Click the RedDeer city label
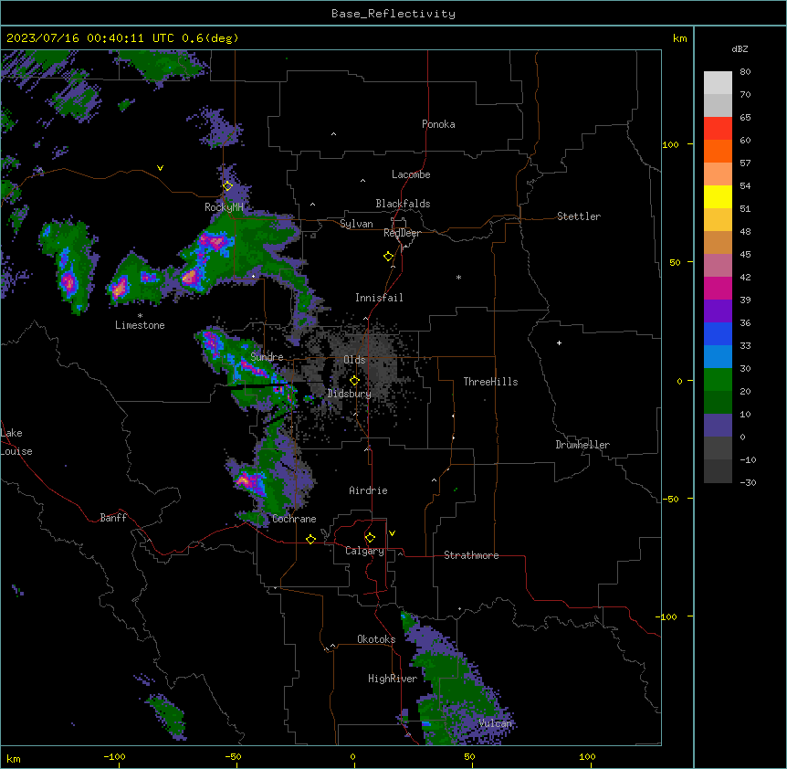787x769 pixels. pos(402,233)
